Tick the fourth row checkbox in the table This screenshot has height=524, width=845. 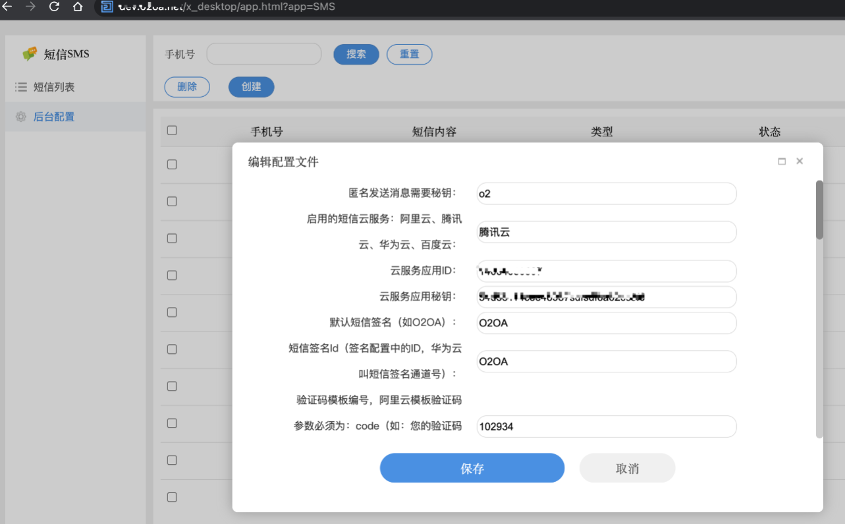[172, 275]
